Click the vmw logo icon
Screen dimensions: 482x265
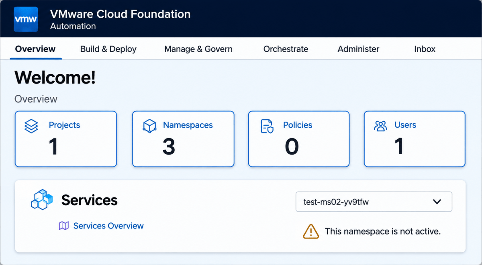pyautogui.click(x=26, y=19)
